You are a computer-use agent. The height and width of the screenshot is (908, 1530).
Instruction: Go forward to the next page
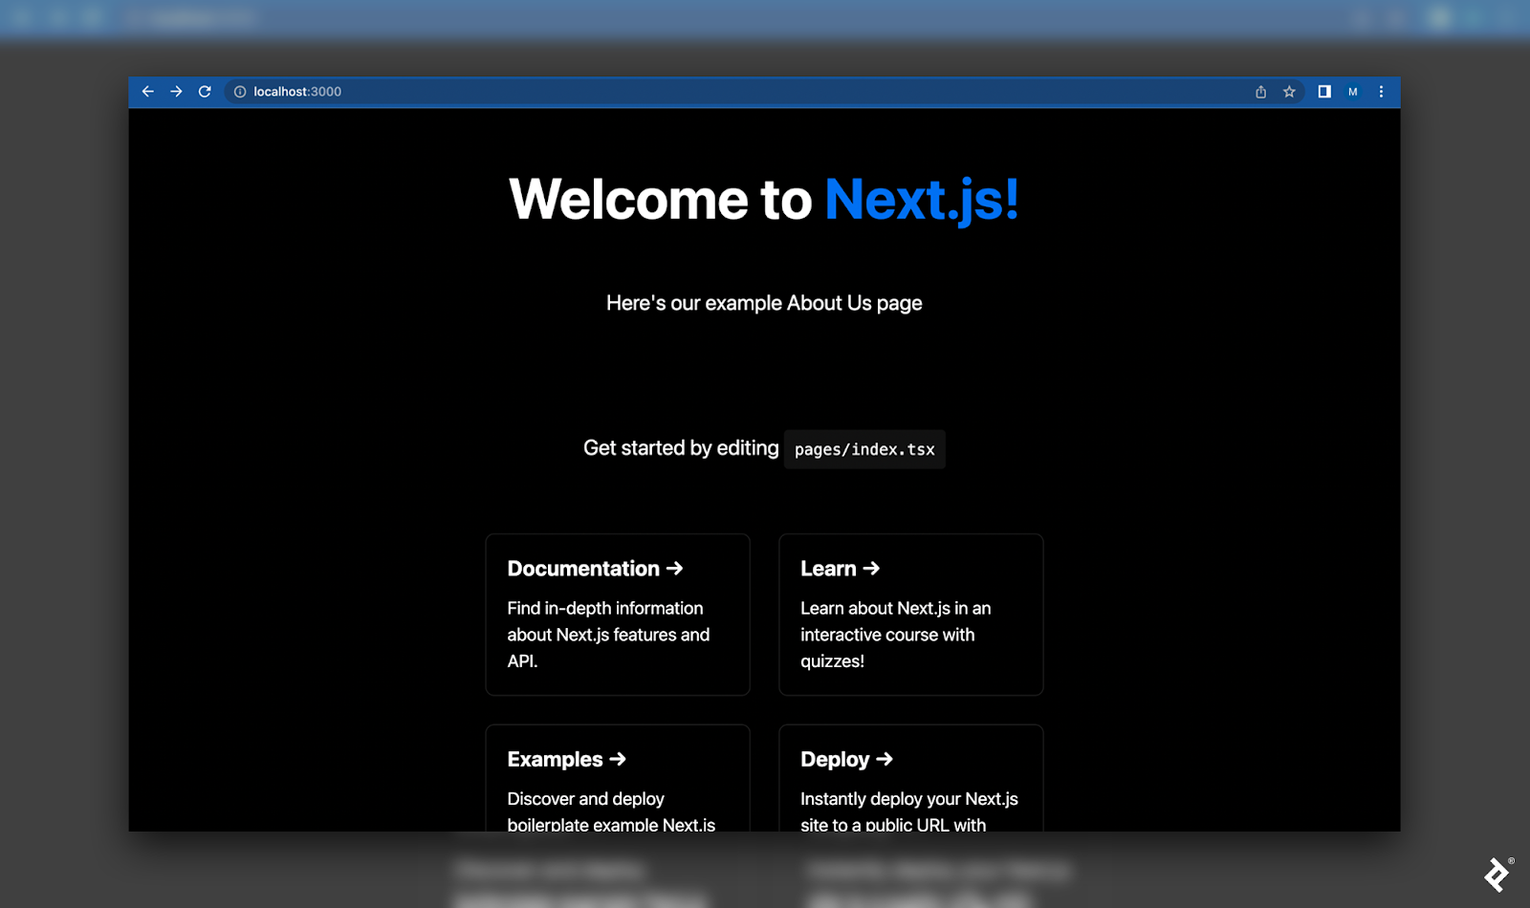pos(176,92)
